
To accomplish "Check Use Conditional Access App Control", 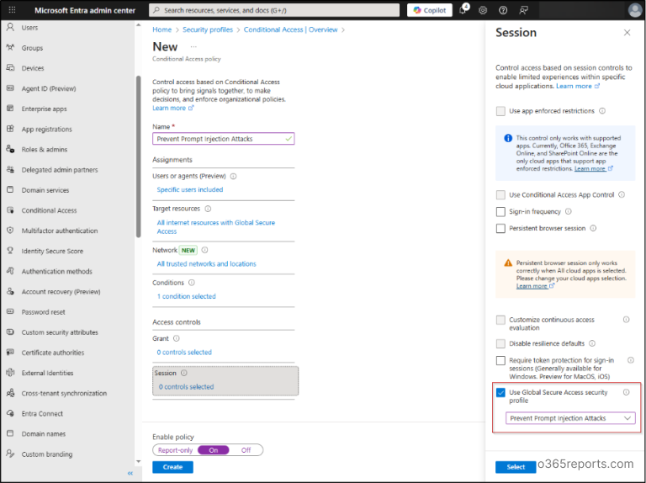I will click(500, 194).
